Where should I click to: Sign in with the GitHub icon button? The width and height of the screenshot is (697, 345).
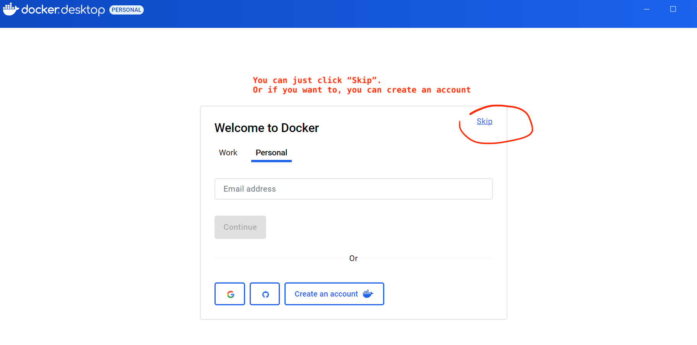(265, 294)
